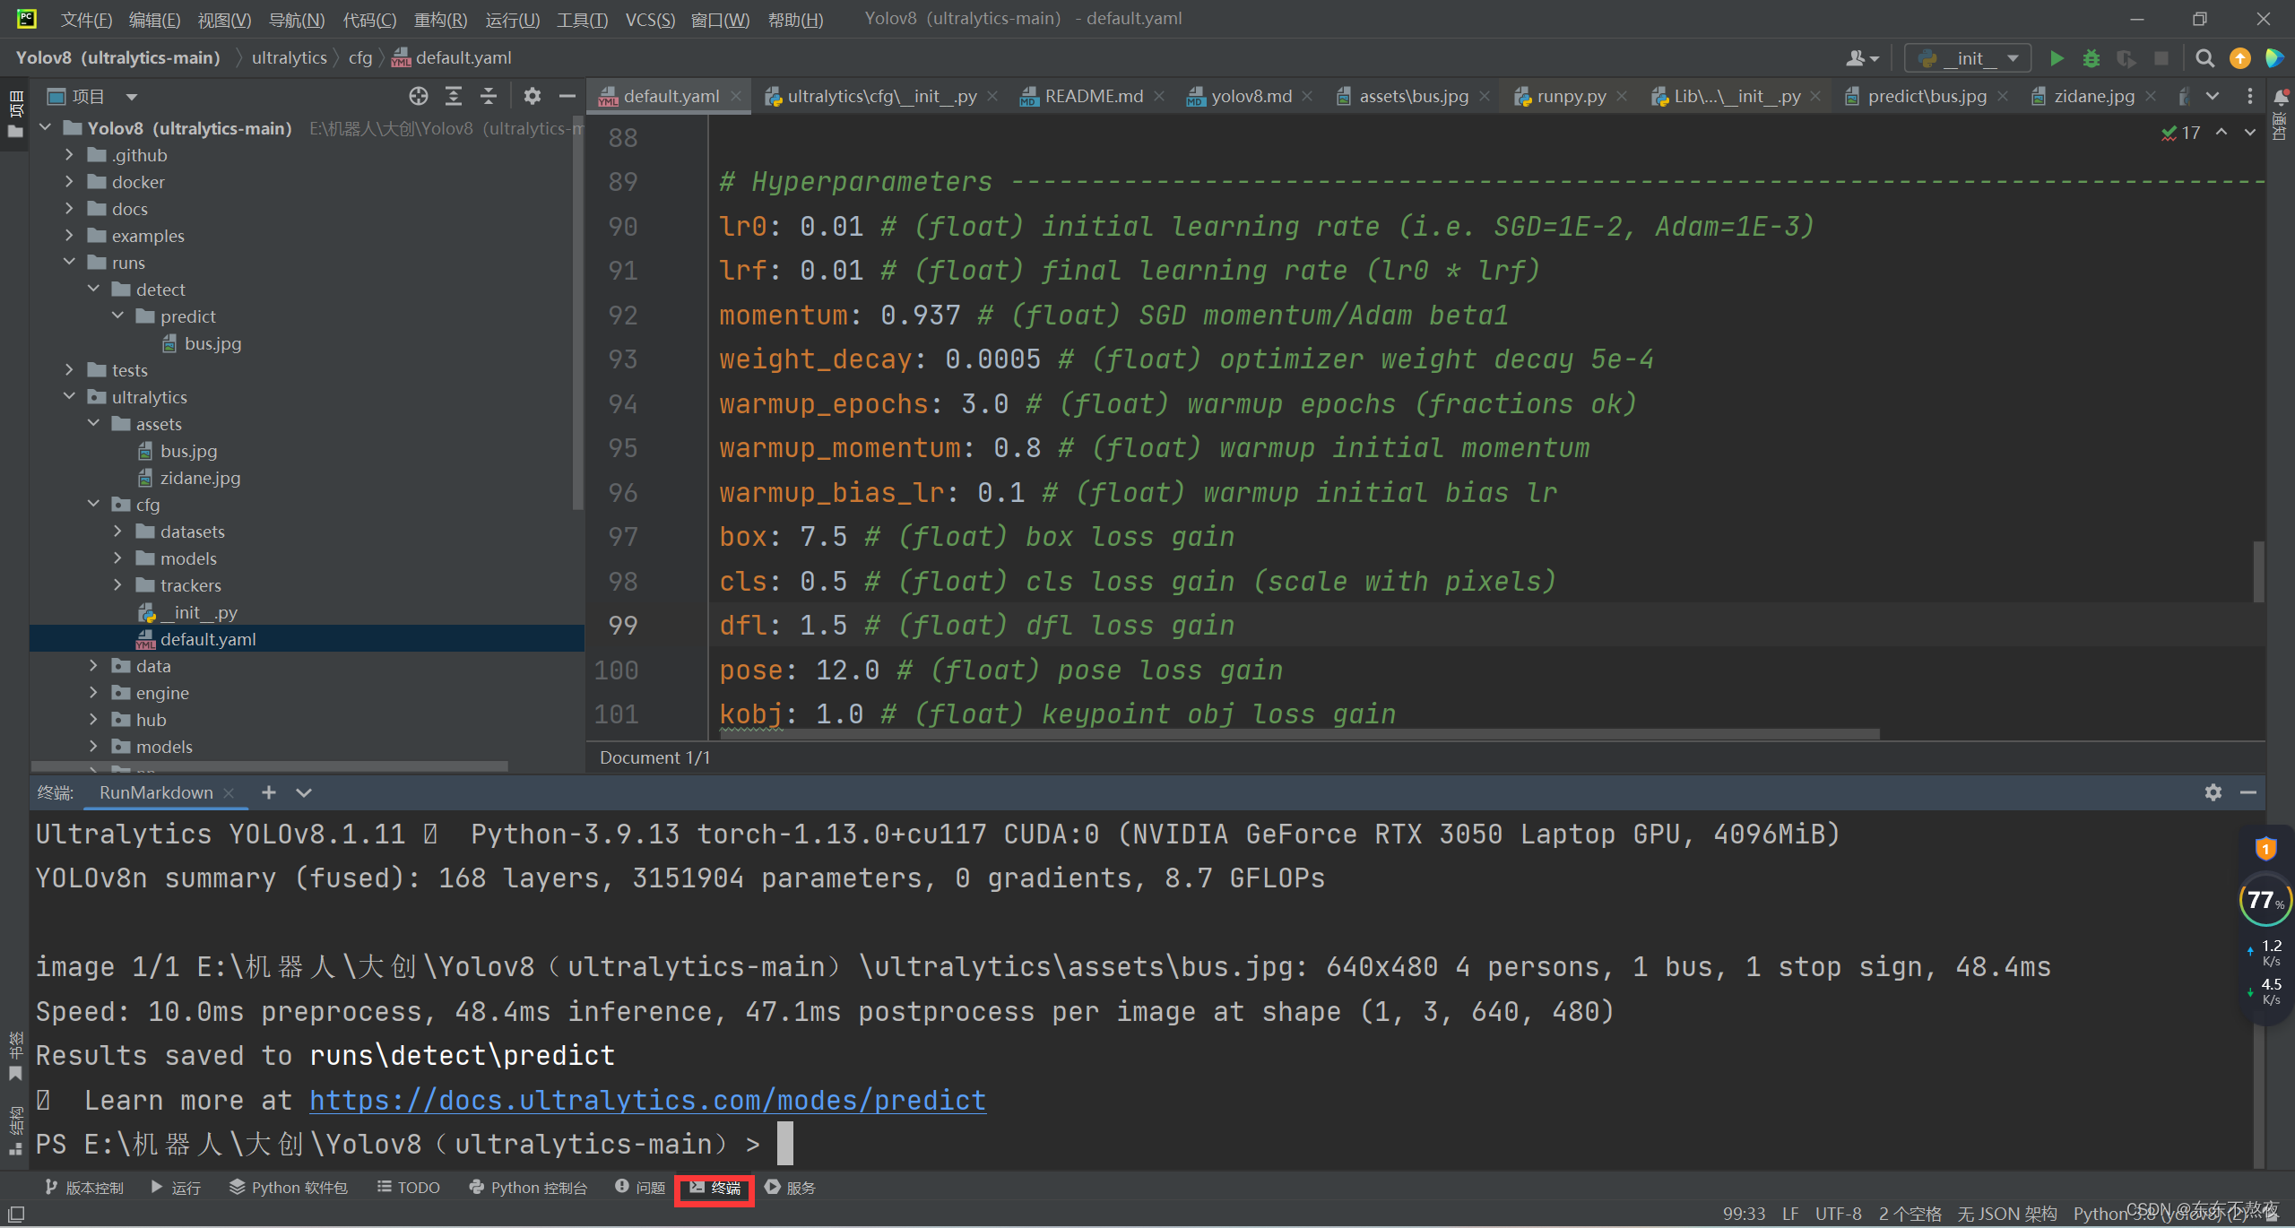
Task: Open the Version Control tool window
Action: pos(83,1188)
